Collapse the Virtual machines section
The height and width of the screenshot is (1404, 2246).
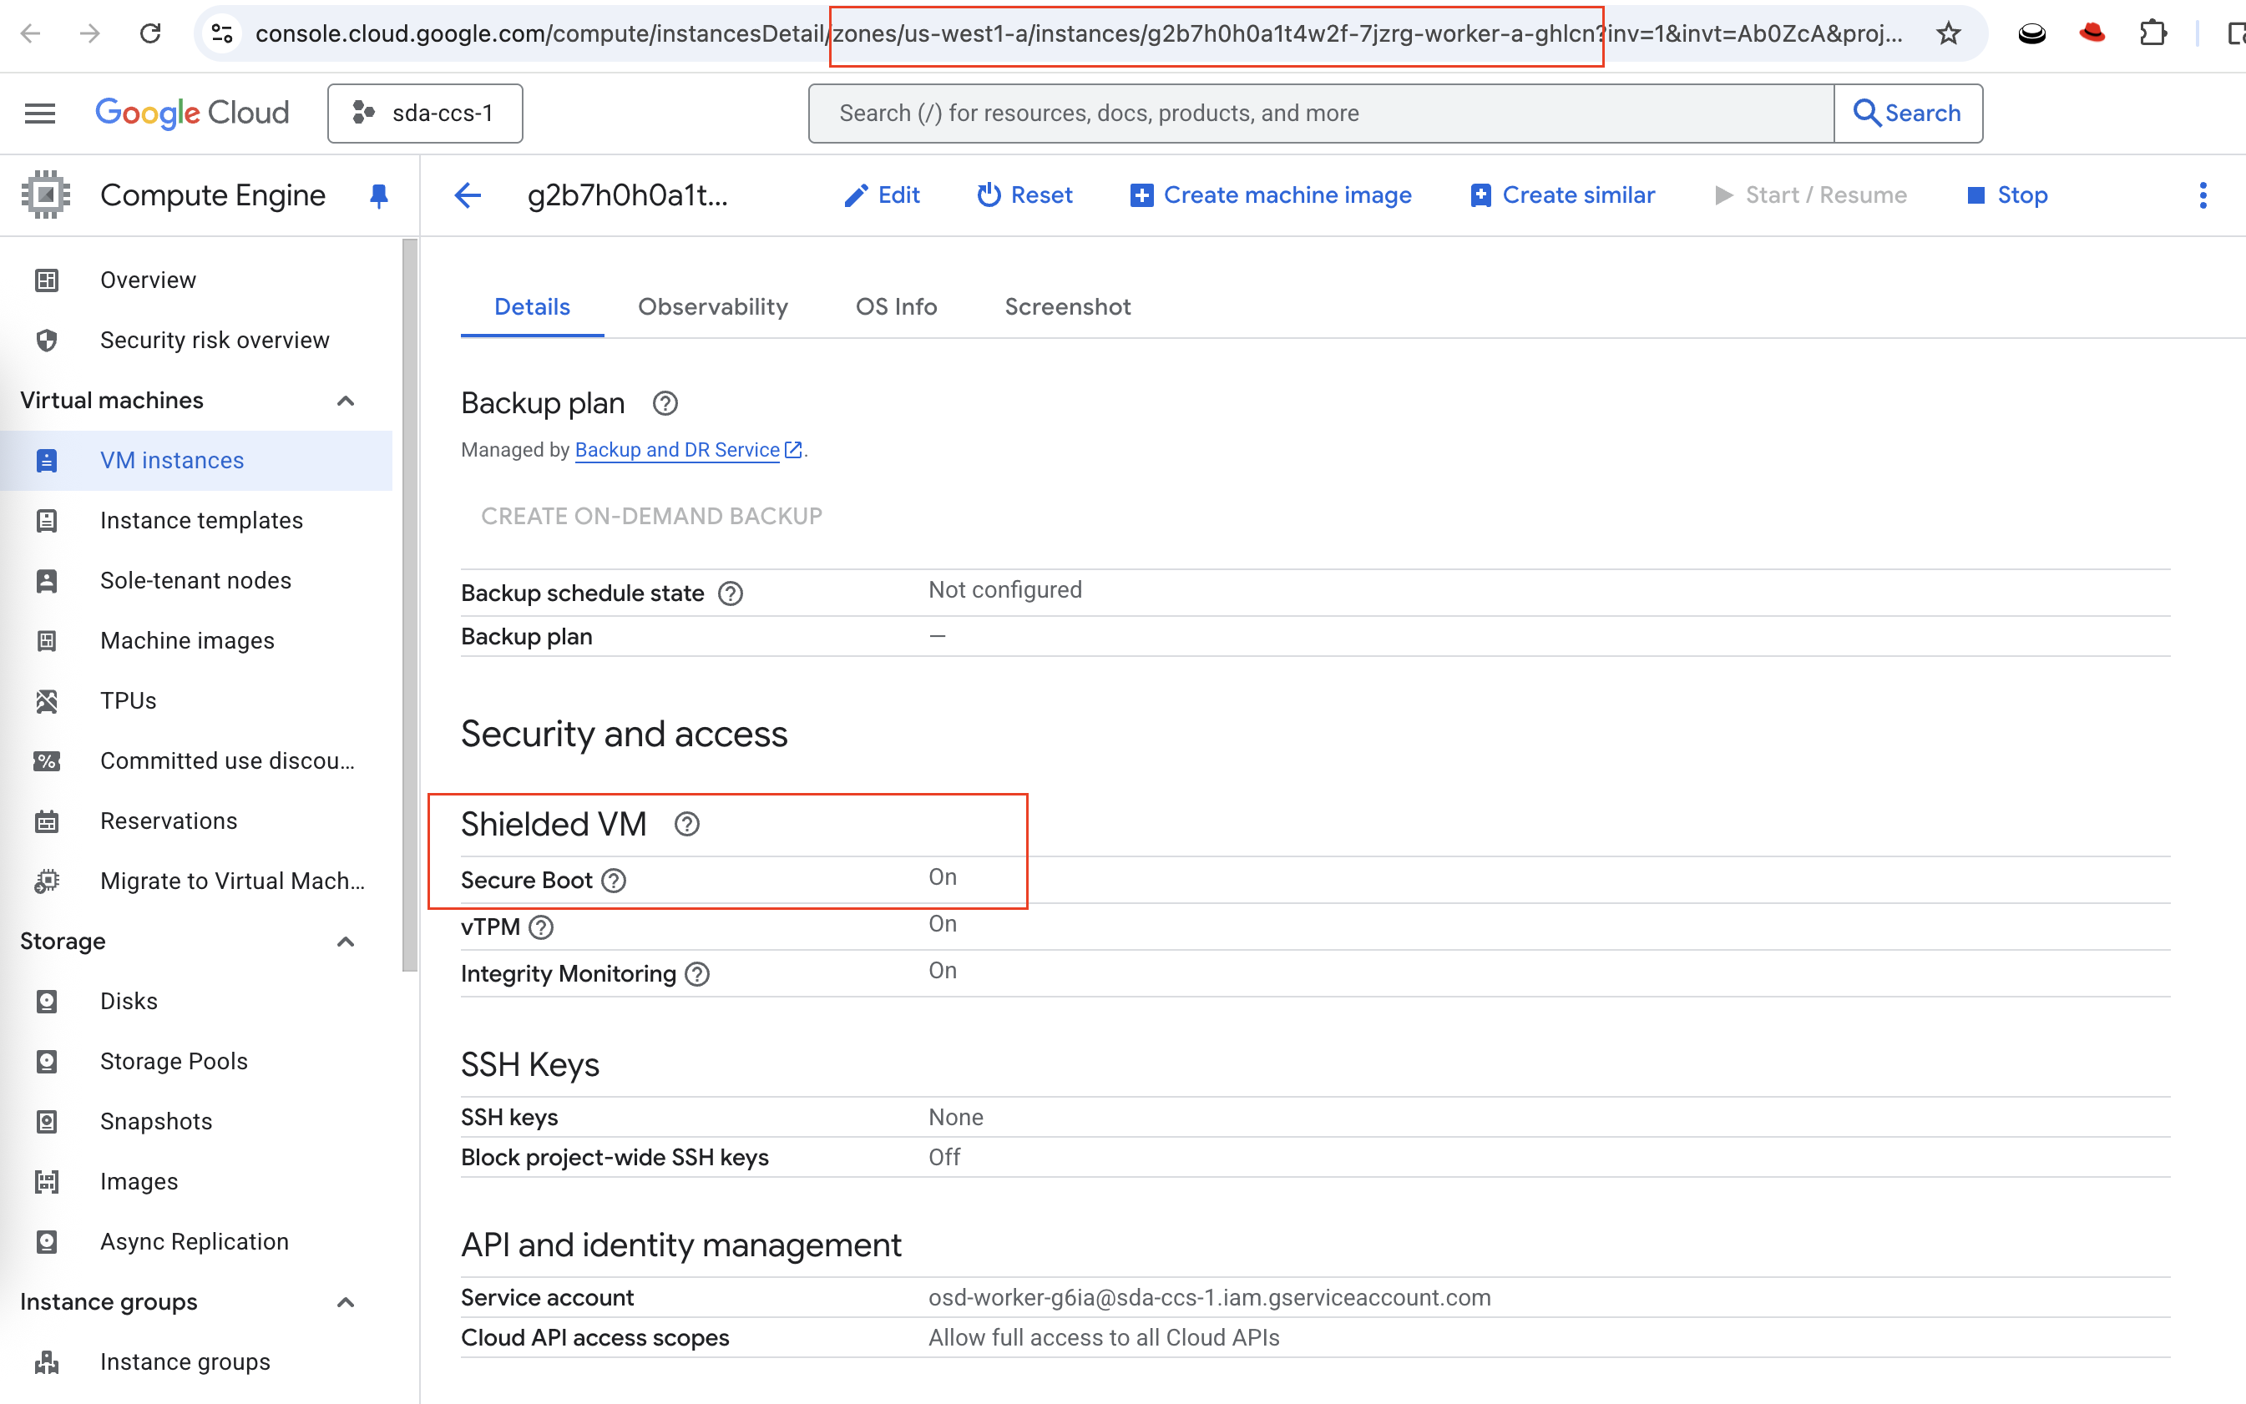point(346,402)
